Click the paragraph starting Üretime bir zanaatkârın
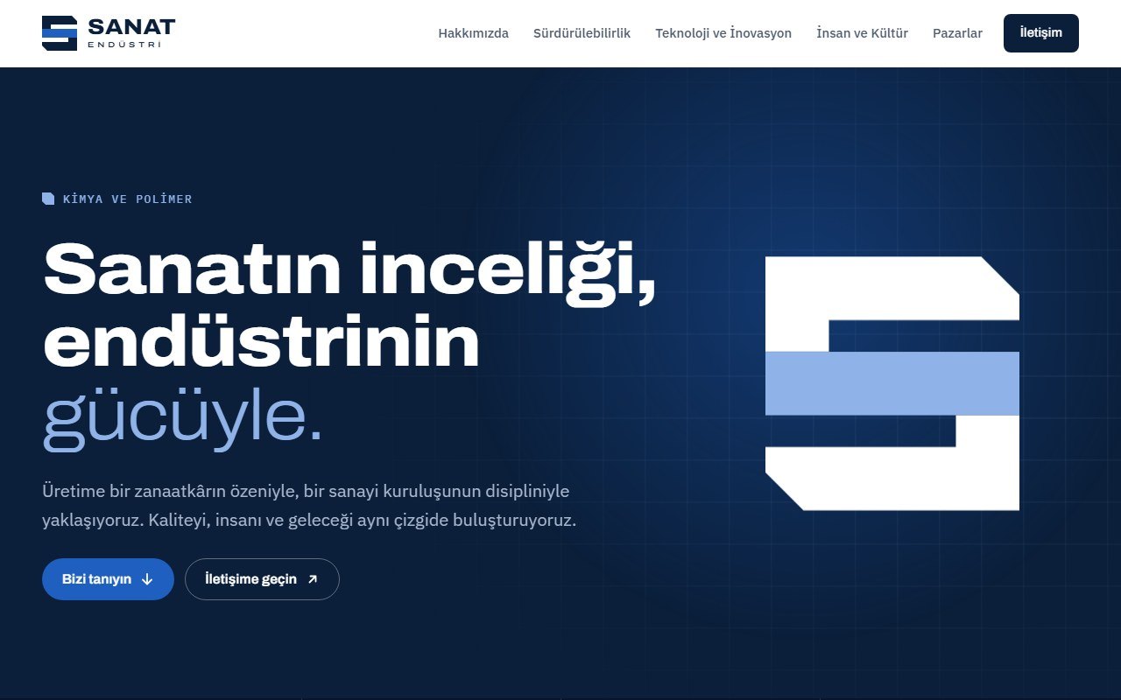The height and width of the screenshot is (700, 1121). coord(309,505)
